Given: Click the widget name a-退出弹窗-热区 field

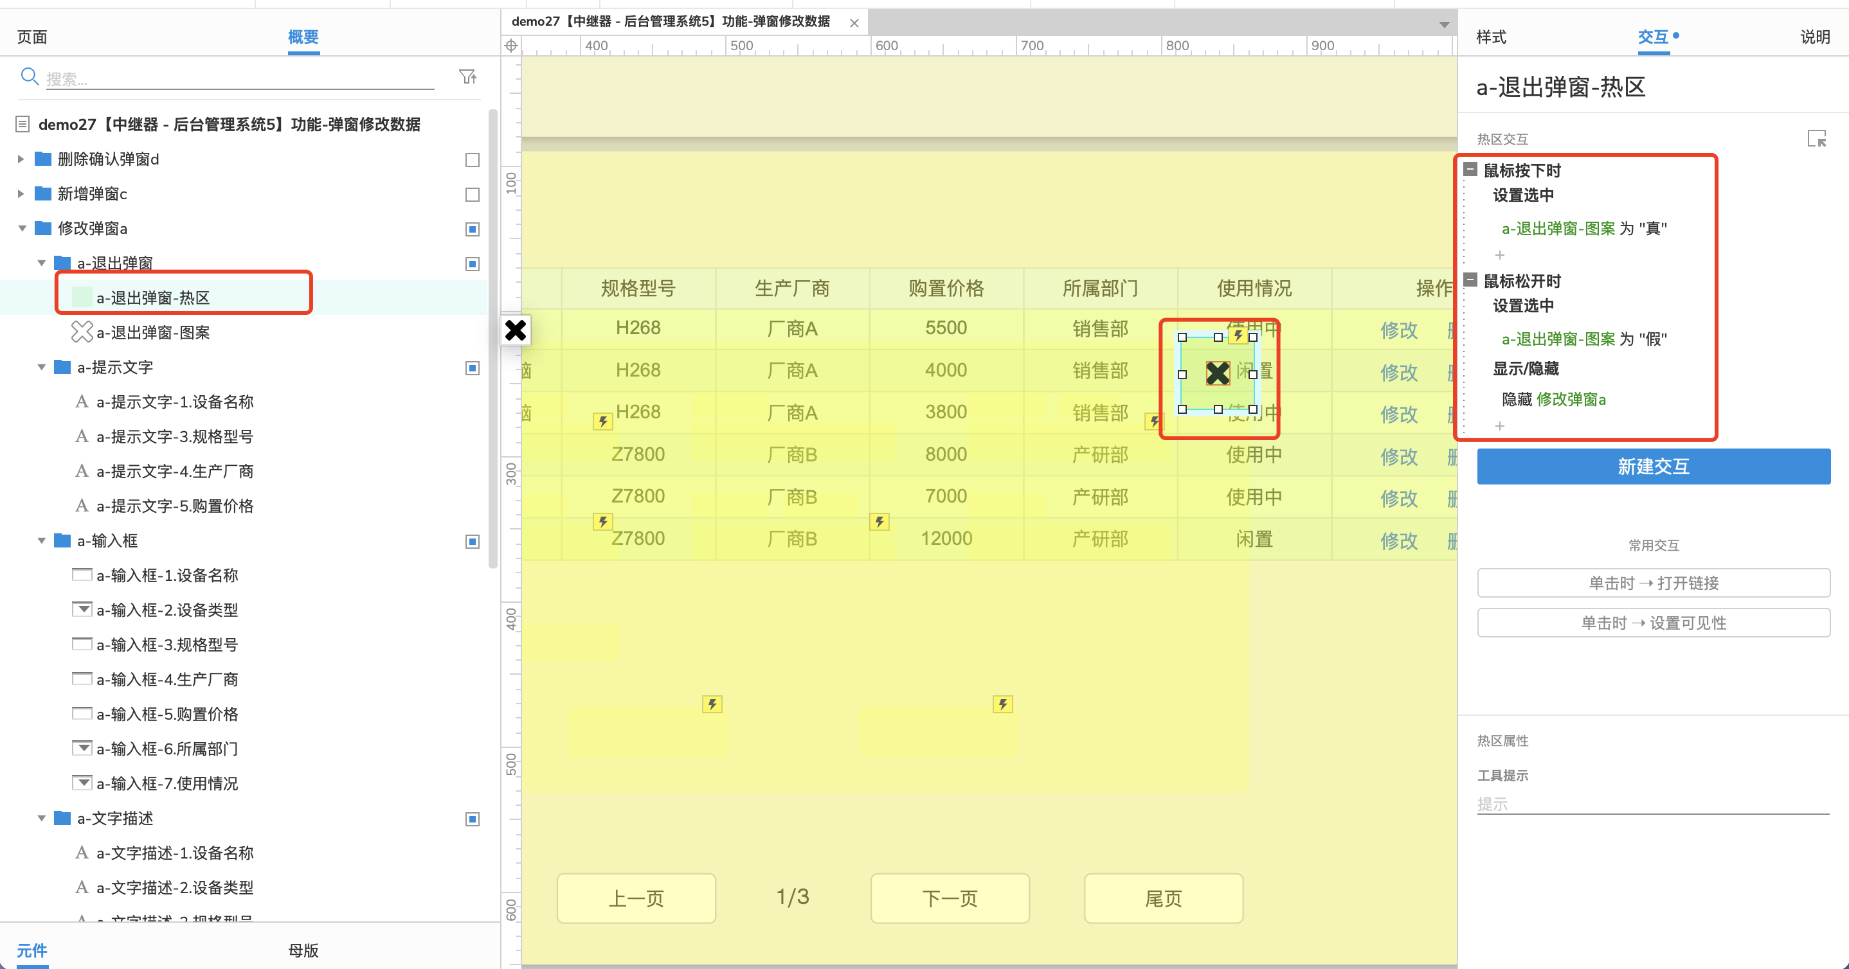Looking at the screenshot, I should [x=1560, y=87].
